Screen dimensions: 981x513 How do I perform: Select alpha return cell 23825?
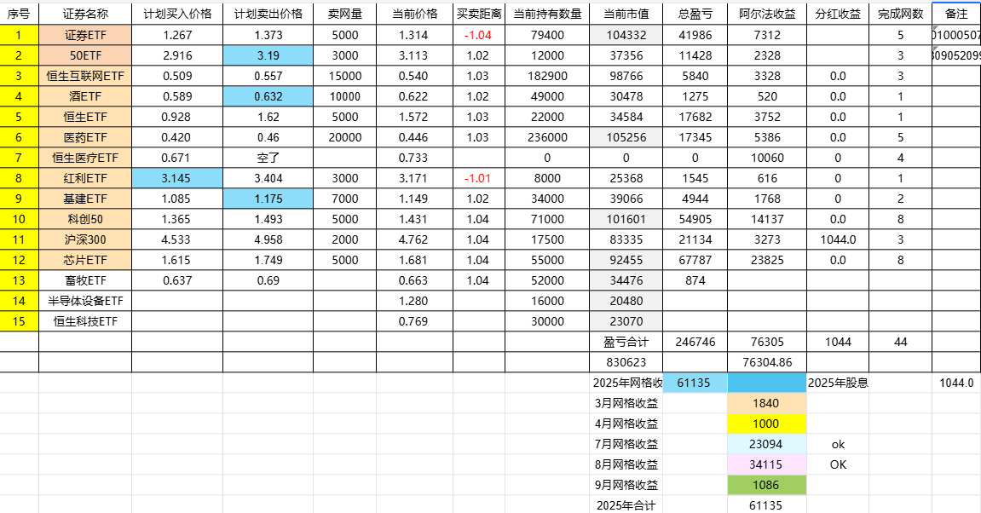click(767, 260)
